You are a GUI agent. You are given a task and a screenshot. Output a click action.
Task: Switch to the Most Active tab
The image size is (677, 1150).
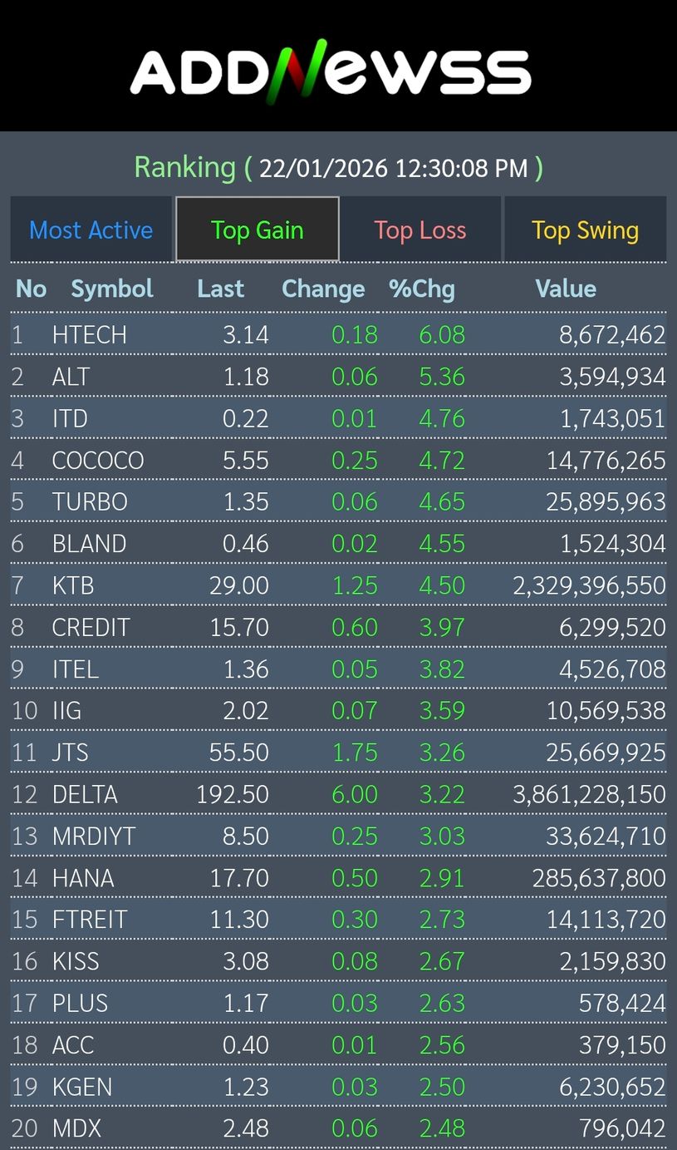(x=91, y=230)
